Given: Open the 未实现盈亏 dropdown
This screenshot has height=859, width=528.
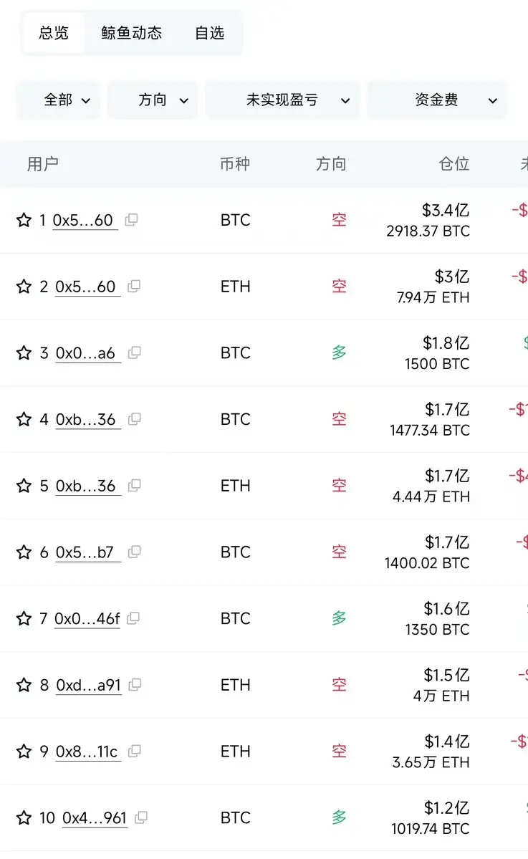Looking at the screenshot, I should coord(282,100).
